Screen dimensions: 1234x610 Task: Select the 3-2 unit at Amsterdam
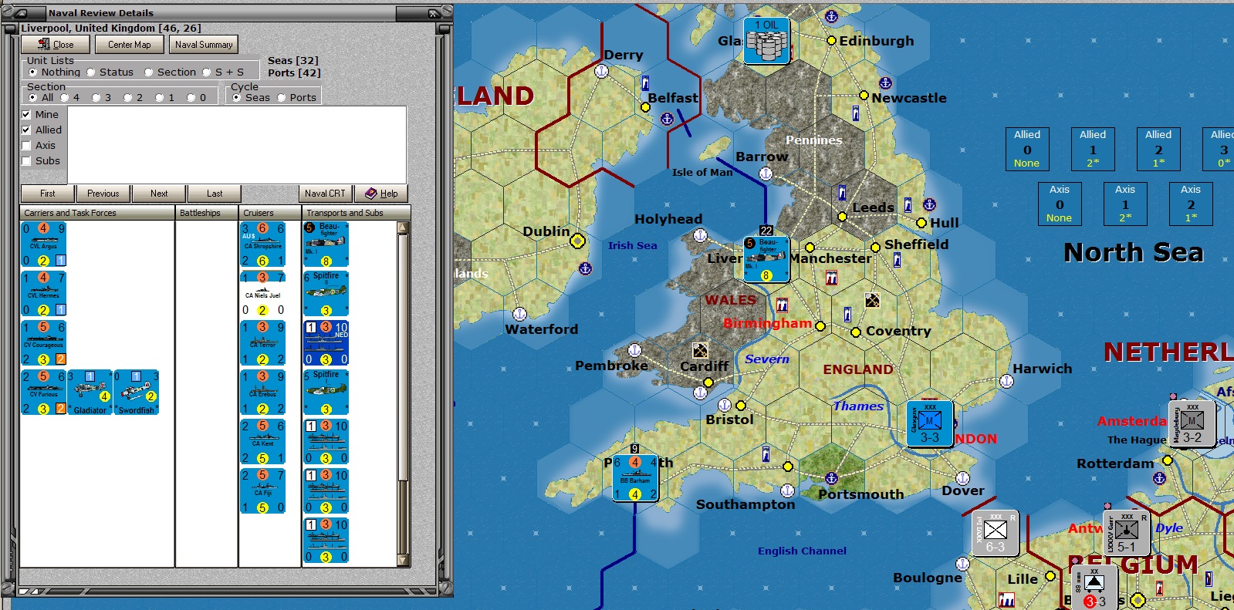(1192, 423)
